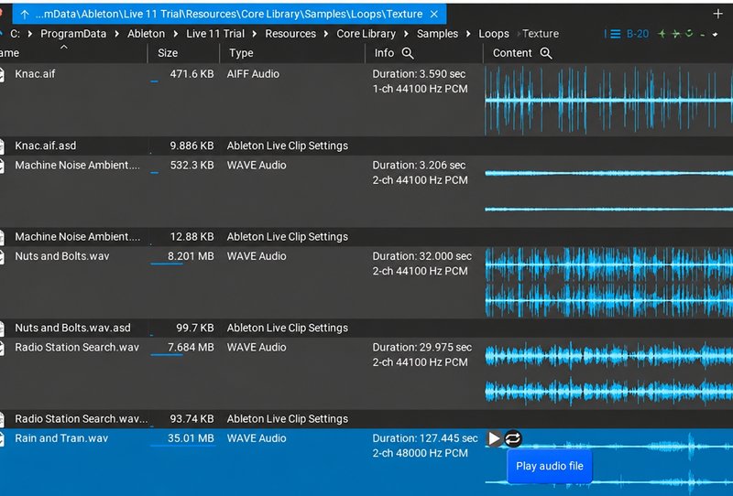
Task: Select the Radio Station Search.wav file
Action: [77, 348]
